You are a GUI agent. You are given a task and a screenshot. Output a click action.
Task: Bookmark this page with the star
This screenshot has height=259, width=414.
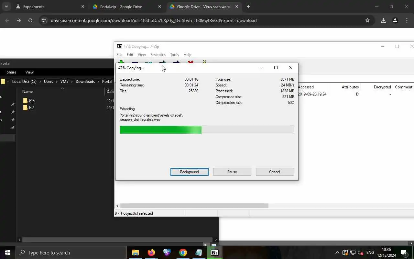point(367,20)
